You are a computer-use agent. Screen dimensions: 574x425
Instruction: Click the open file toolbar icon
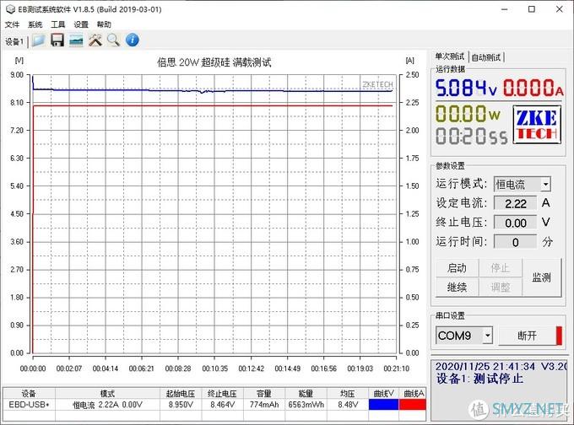(38, 40)
